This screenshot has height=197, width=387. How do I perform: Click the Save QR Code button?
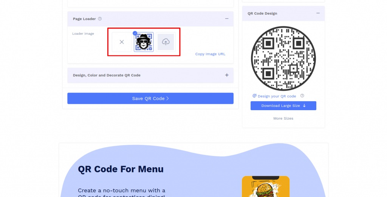150,98
